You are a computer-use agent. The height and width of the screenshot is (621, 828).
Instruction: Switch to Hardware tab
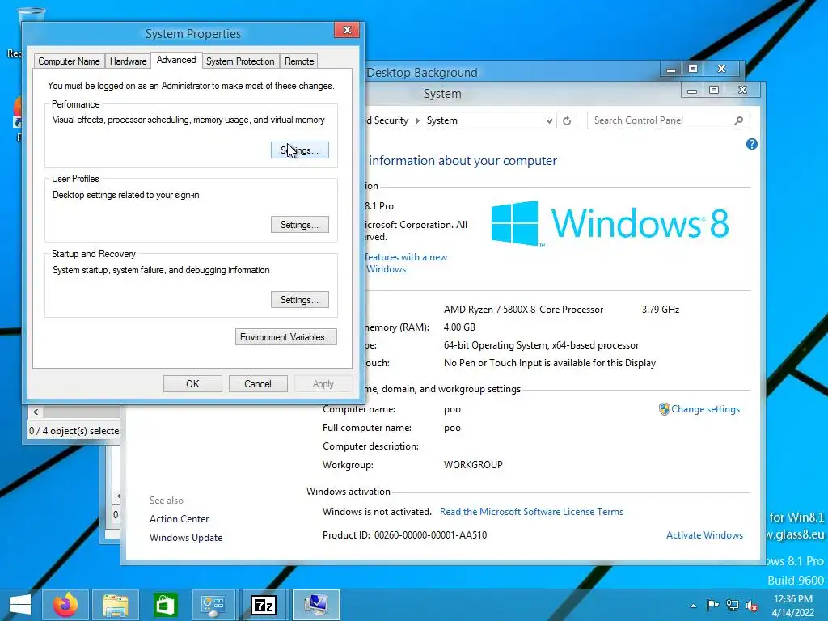(x=128, y=61)
